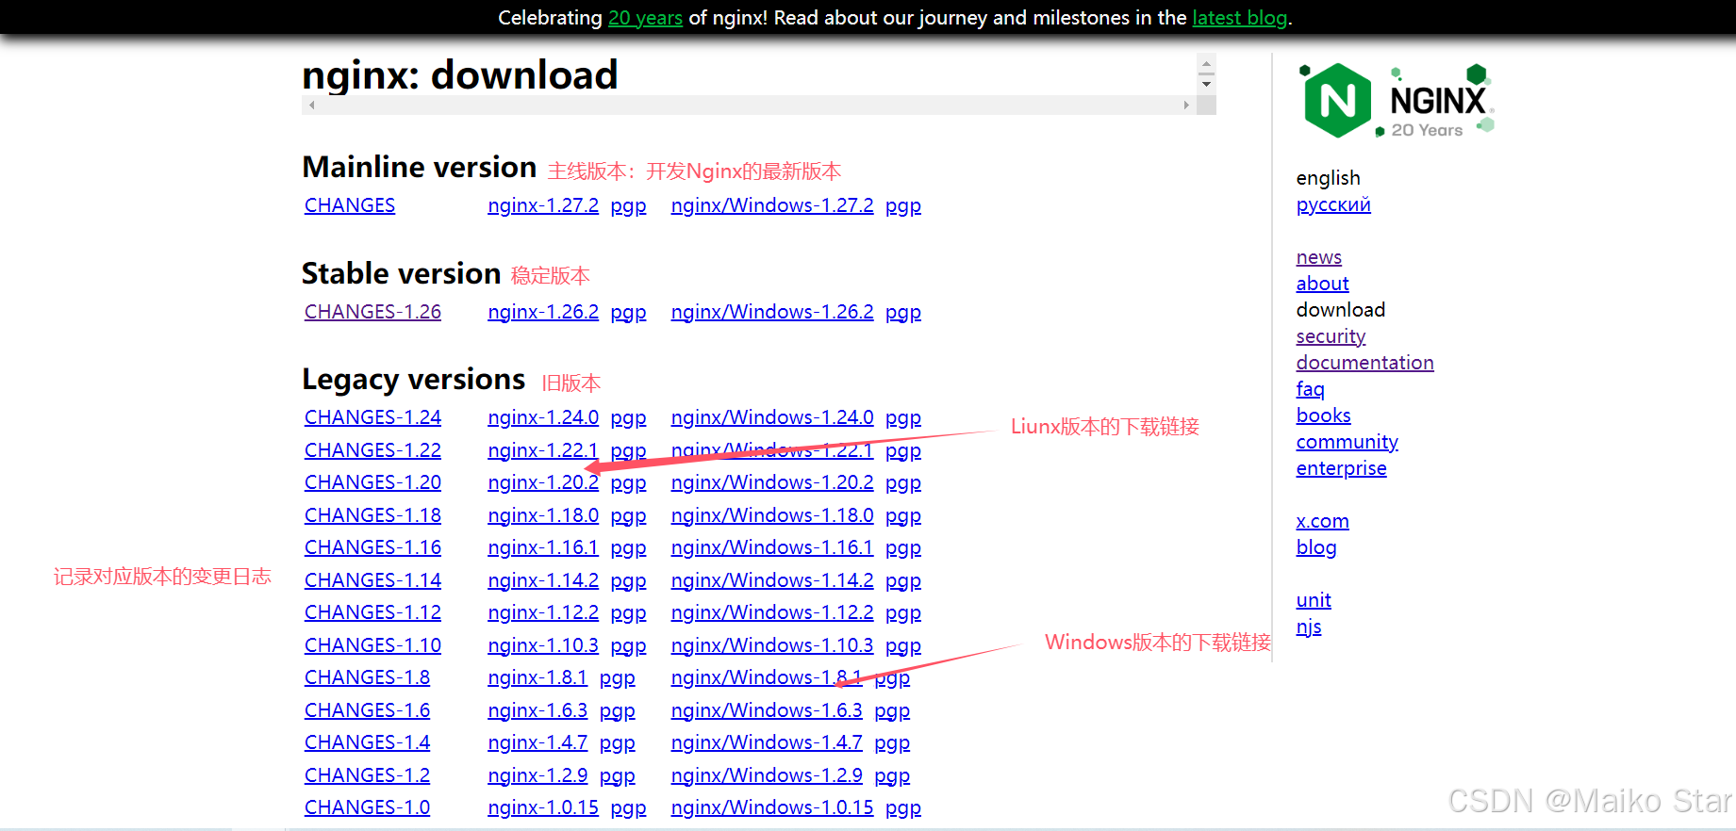This screenshot has width=1736, height=831.
Task: Download nginx-1.4.7 source
Action: [x=537, y=742]
